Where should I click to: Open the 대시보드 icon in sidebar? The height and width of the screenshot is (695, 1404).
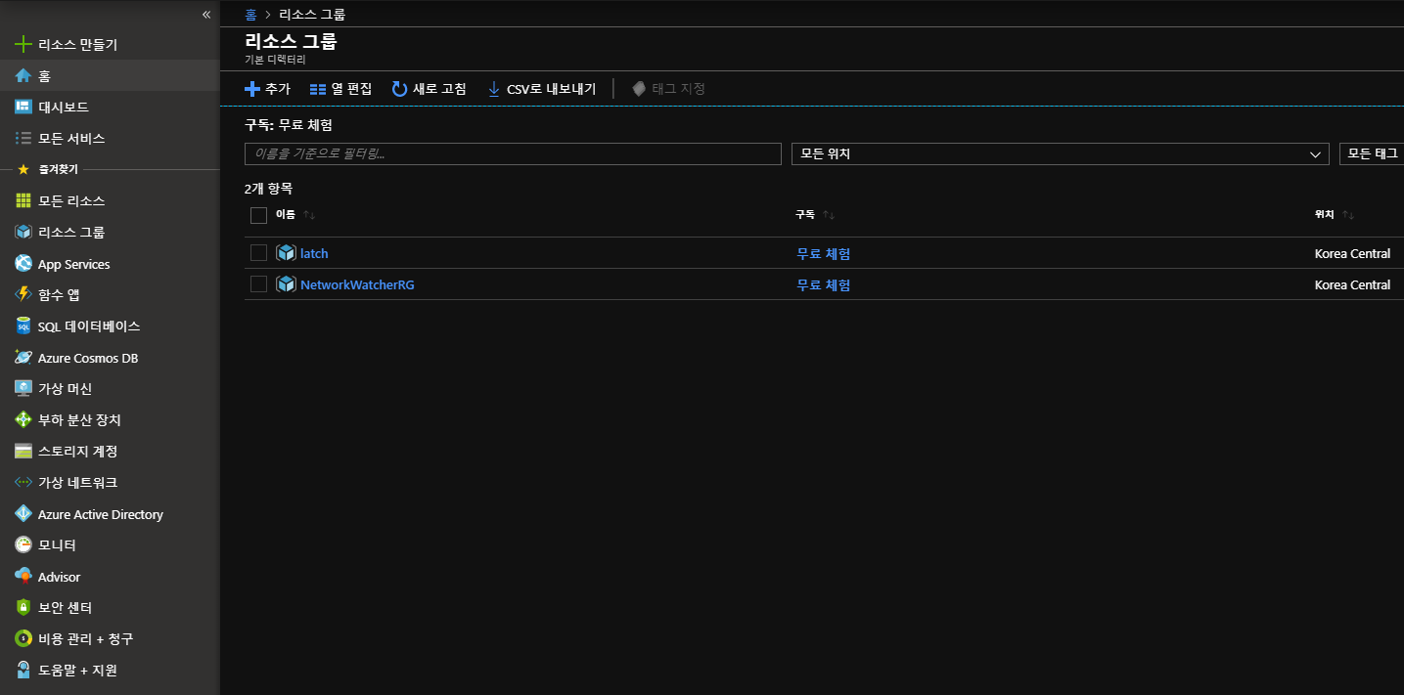coord(23,107)
